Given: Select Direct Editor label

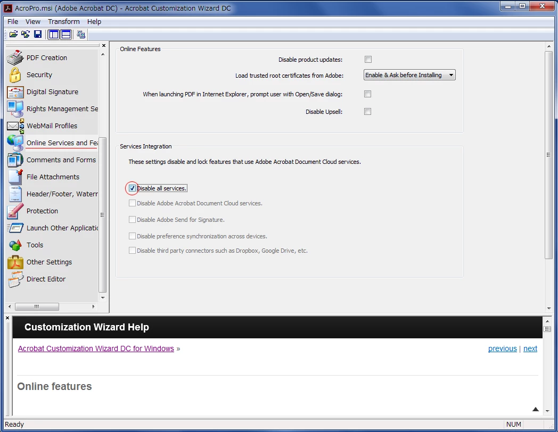Looking at the screenshot, I should pyautogui.click(x=46, y=279).
